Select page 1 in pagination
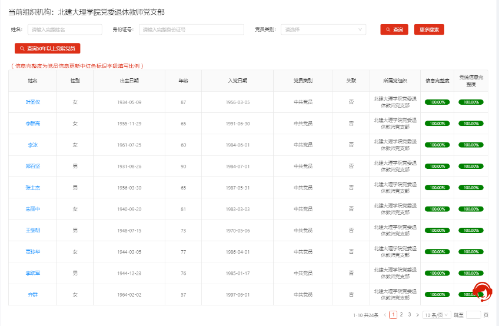This screenshot has width=499, height=326. click(393, 315)
